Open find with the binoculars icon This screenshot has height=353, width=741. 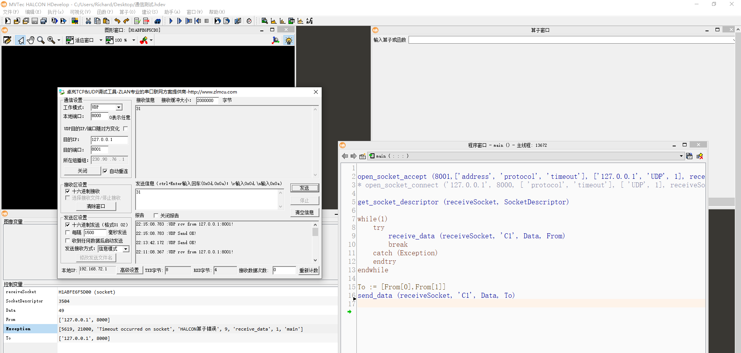pos(158,21)
